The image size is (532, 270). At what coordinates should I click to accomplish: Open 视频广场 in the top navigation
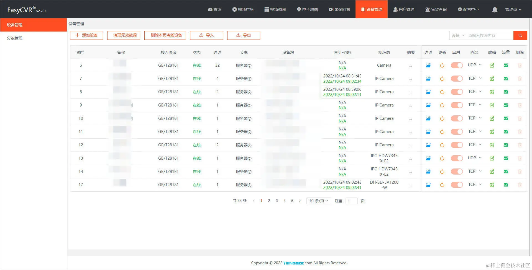coord(243,9)
